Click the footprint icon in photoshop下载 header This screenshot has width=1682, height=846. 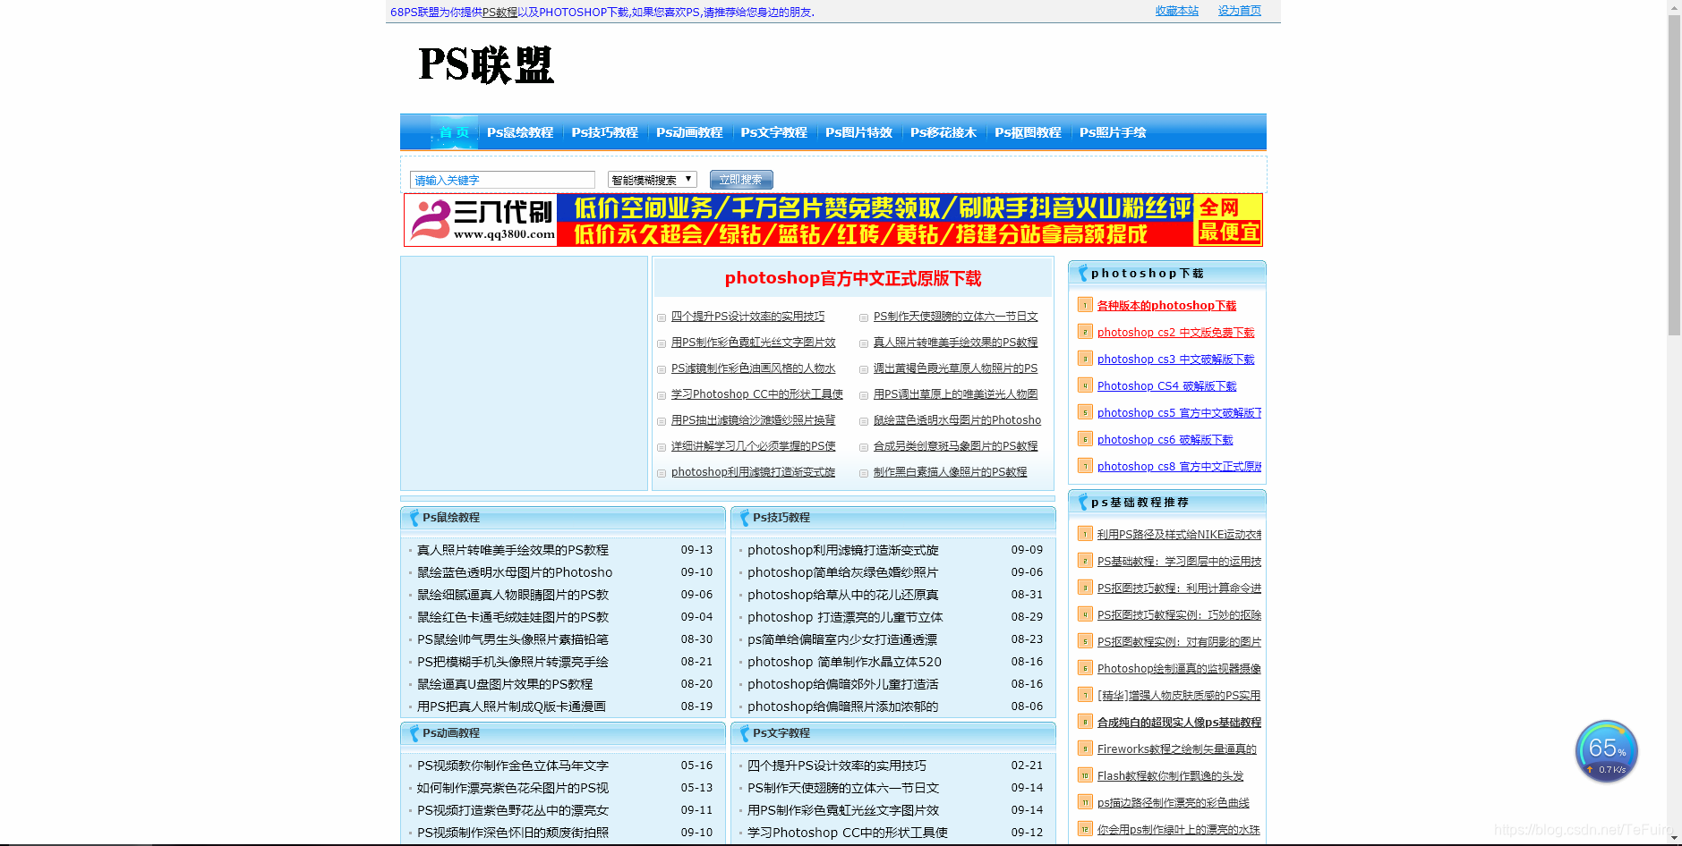(1083, 274)
